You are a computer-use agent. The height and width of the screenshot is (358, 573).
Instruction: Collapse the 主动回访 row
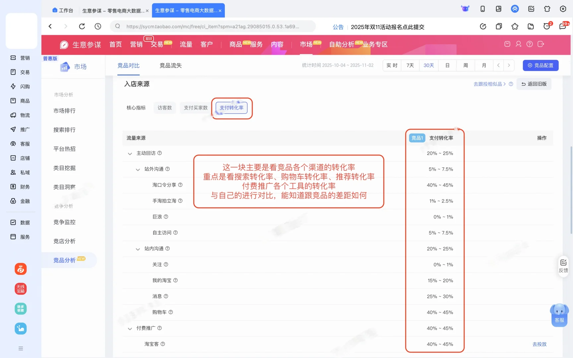pos(130,153)
